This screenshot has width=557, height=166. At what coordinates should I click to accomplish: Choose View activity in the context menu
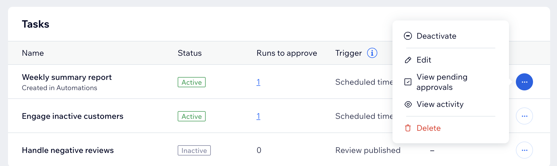coord(440,104)
